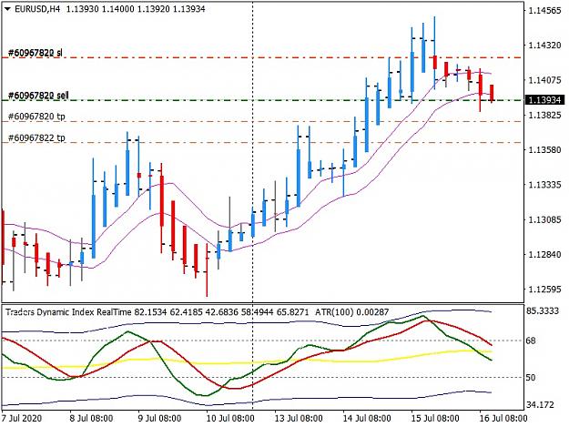Select the Traders Dynamic Index RealTime label

[x=68, y=312]
